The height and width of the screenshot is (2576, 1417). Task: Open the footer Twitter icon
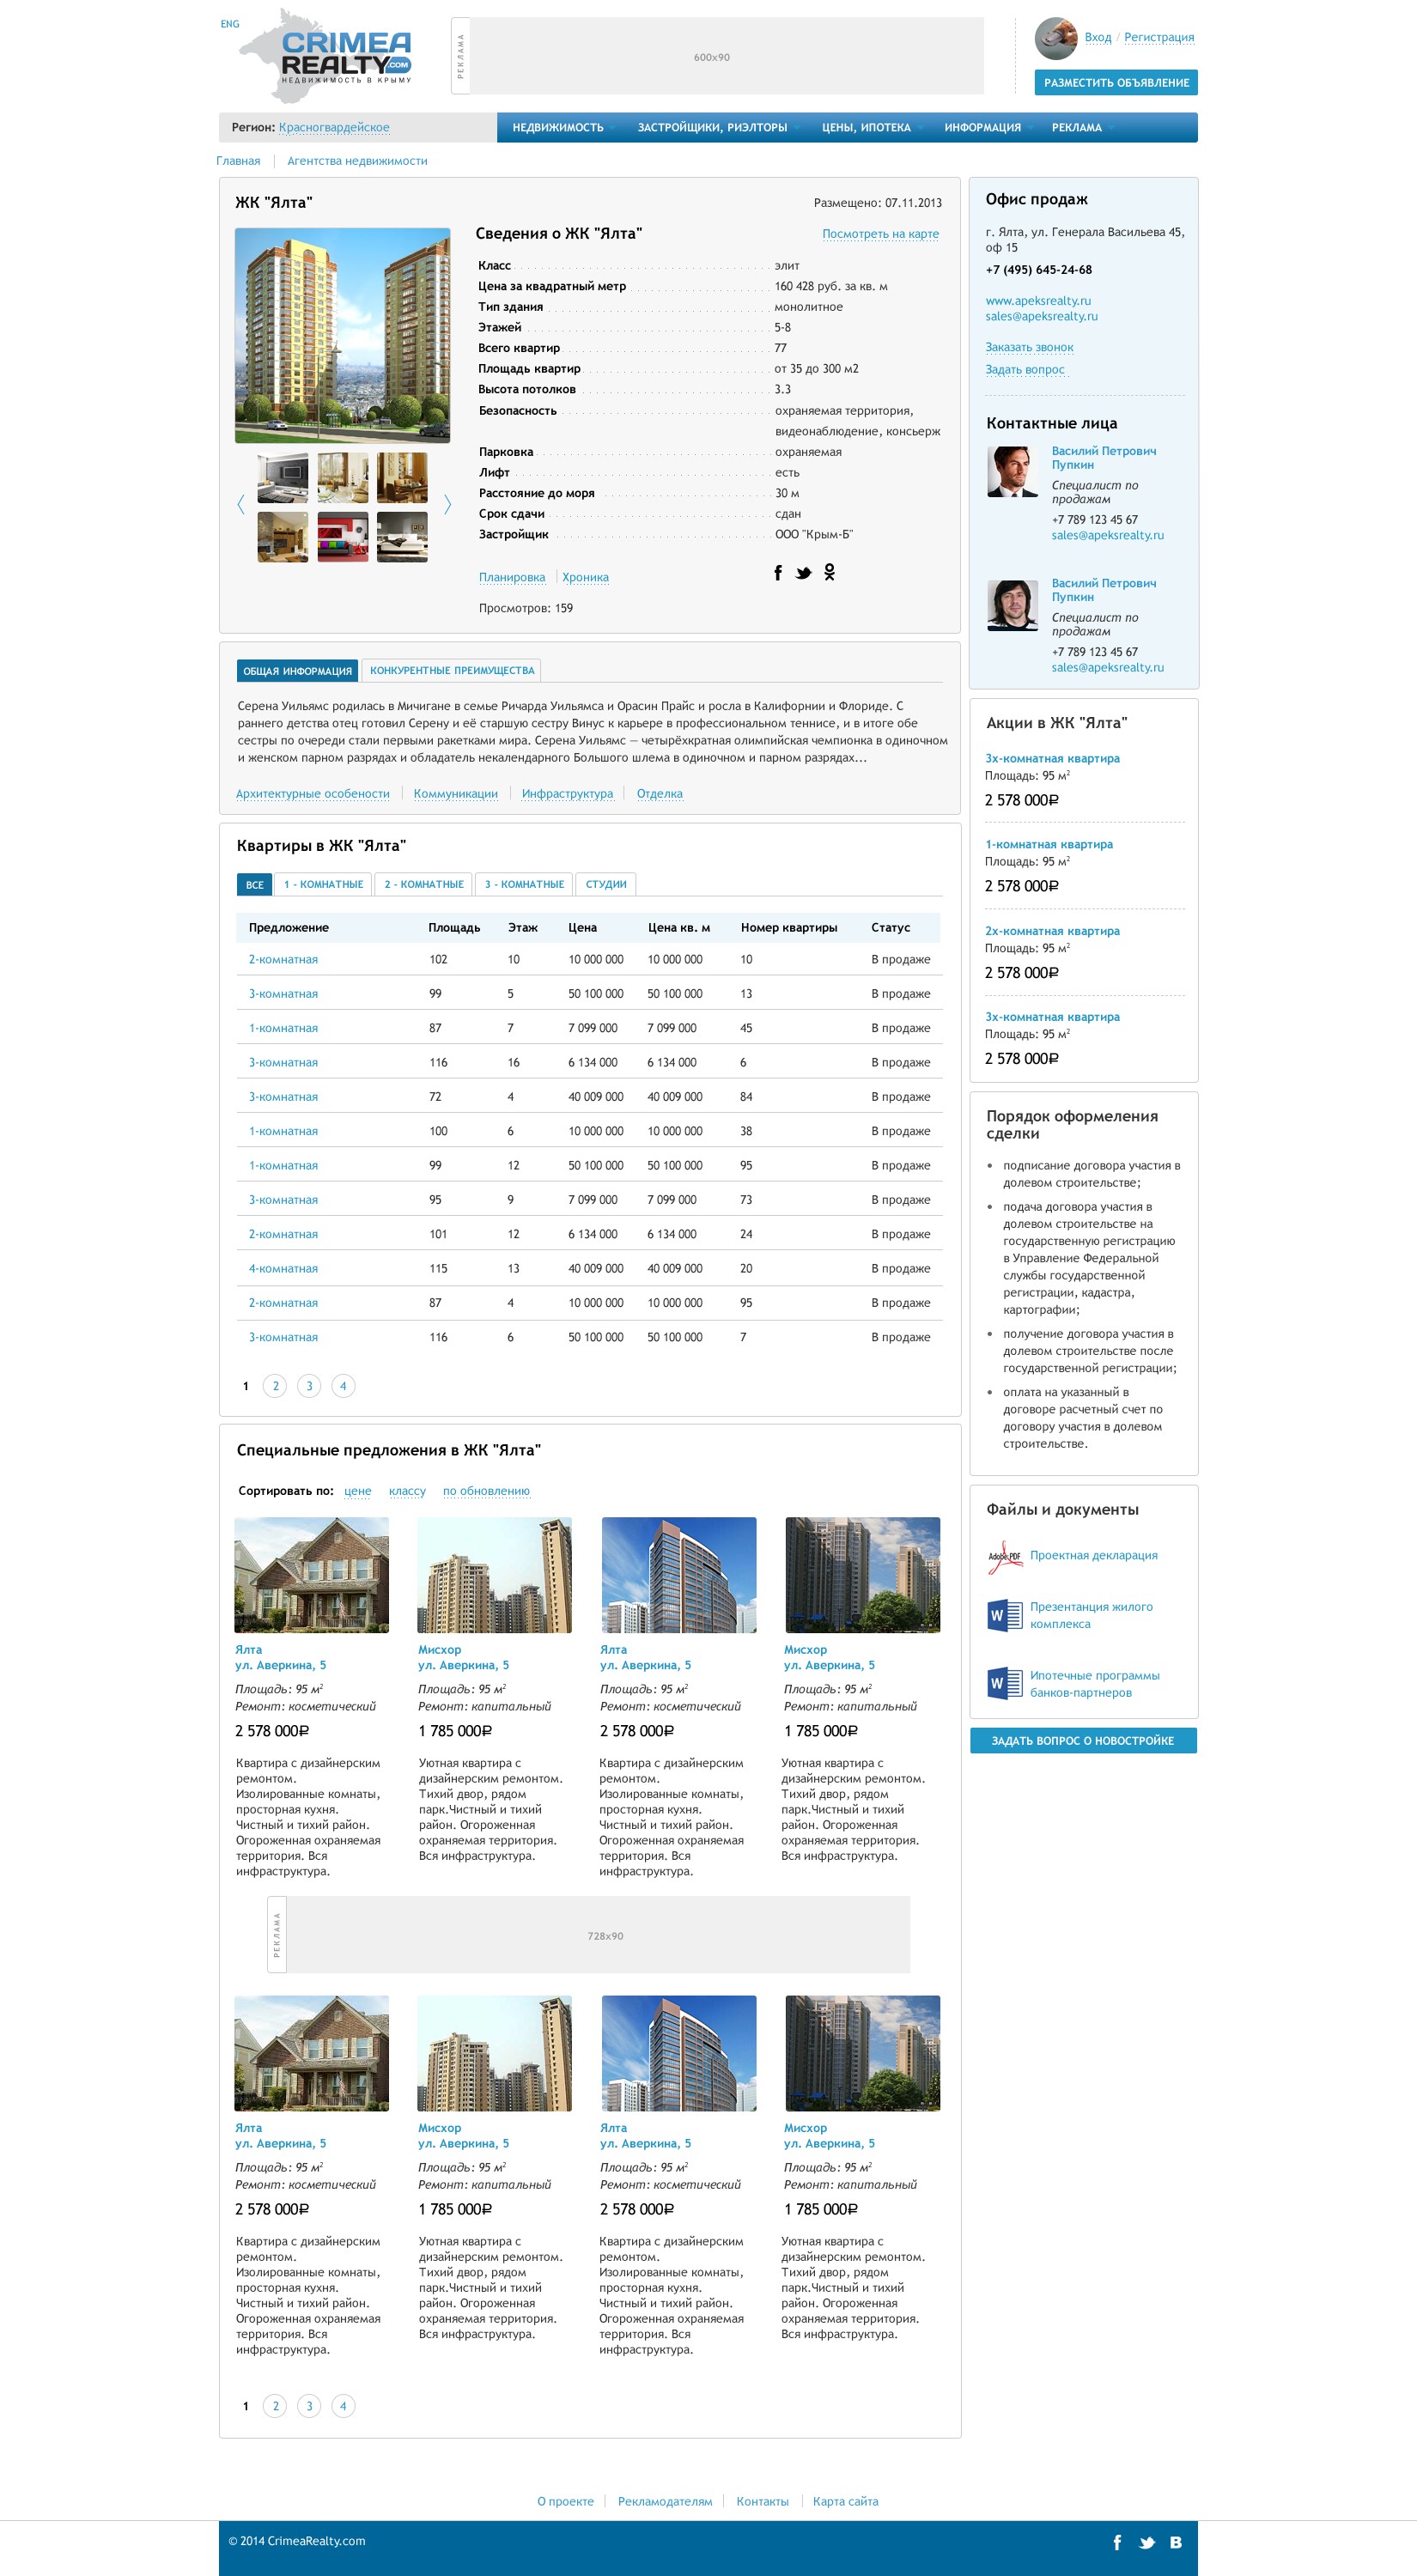pyautogui.click(x=1146, y=2542)
